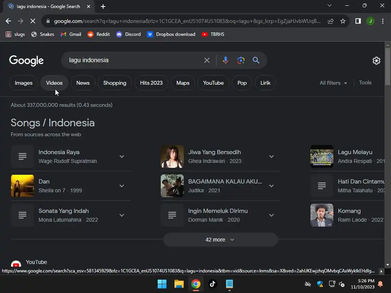Share this page from the address bar
The height and width of the screenshot is (293, 391).
click(x=331, y=21)
